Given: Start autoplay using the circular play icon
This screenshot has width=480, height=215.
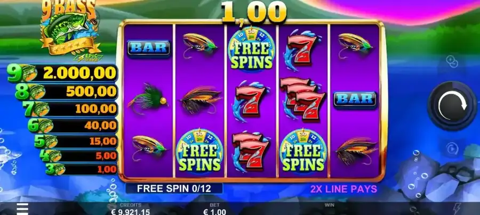Looking at the screenshot, I should 452,148.
